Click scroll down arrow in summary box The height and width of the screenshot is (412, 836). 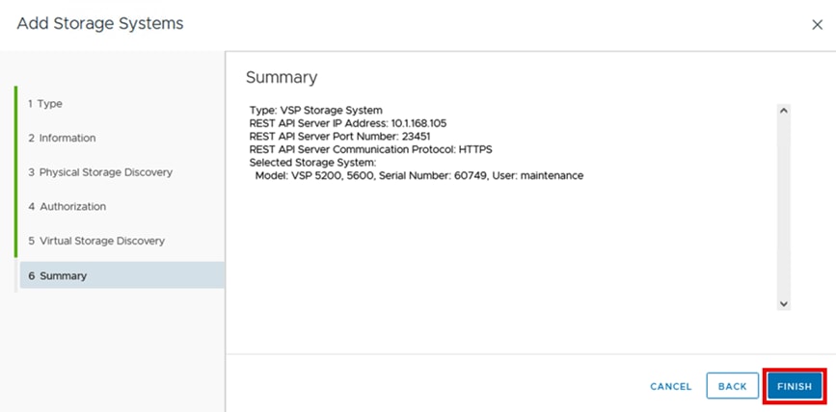tap(783, 303)
